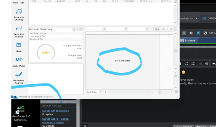Click increase indent editor icon

coord(206,63)
